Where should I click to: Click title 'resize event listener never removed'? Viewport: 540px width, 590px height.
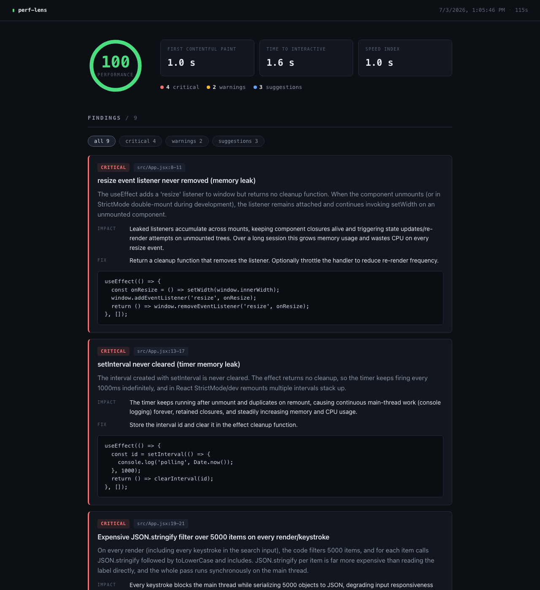point(176,180)
